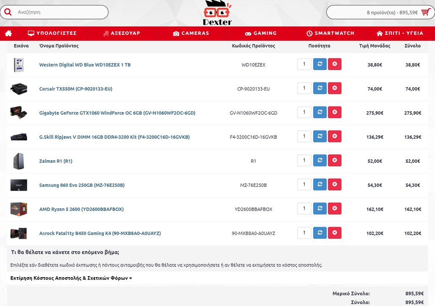Screen dimensions: 435x306
Task: Open Gigabyte GeForce GTX1060 WindForce product link
Action: pyautogui.click(x=118, y=113)
